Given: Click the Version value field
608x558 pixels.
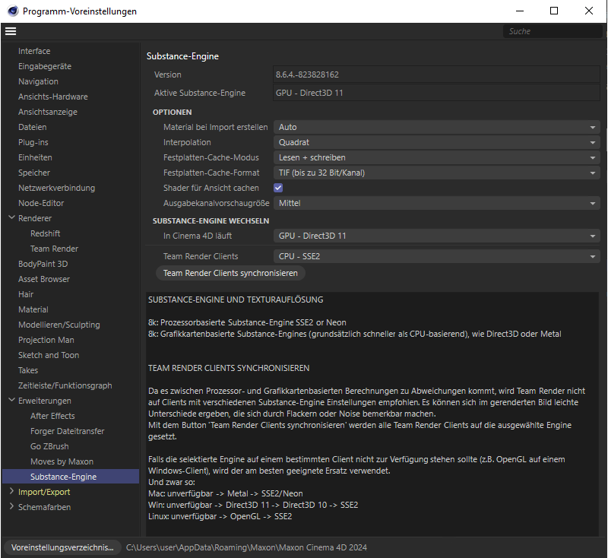Looking at the screenshot, I should click(x=436, y=75).
